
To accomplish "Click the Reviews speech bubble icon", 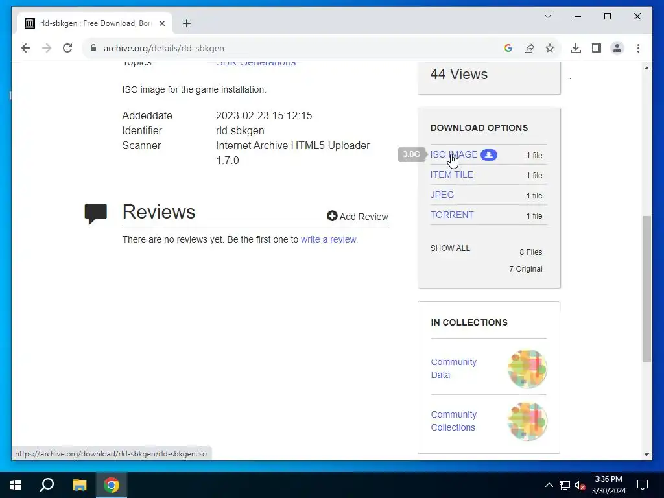I will 96,213.
